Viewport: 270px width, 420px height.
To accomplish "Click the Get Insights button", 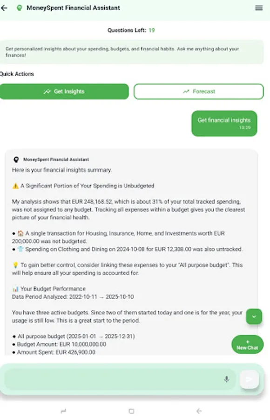I will pyautogui.click(x=65, y=91).
